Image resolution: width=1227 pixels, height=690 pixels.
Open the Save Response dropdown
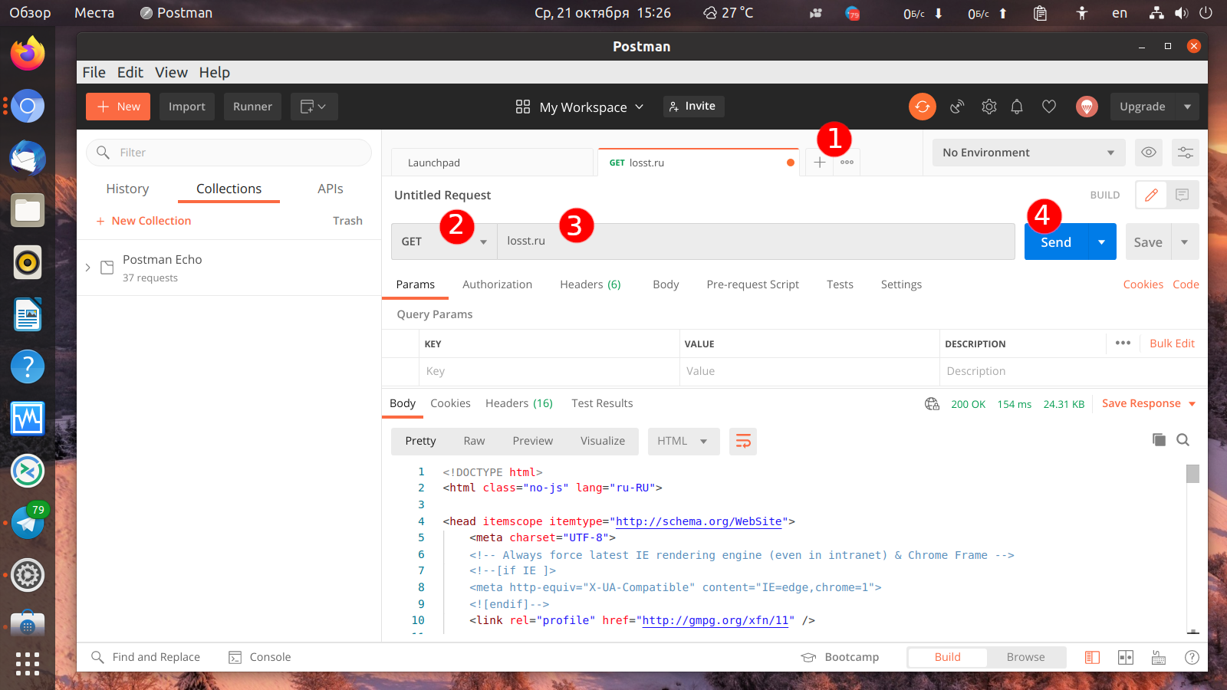click(1149, 403)
